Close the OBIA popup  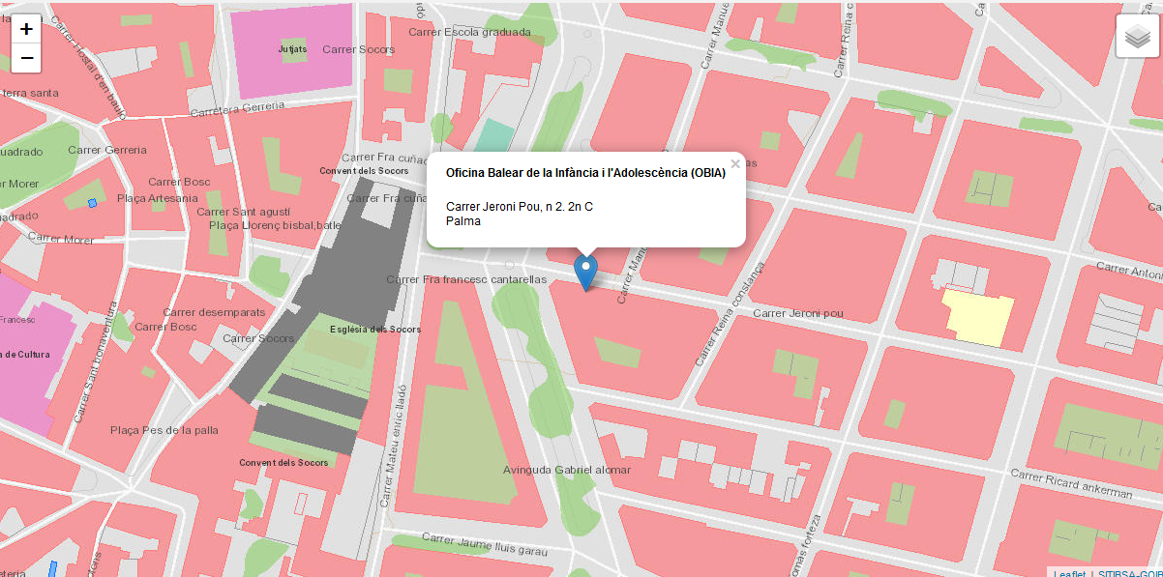[x=735, y=164]
